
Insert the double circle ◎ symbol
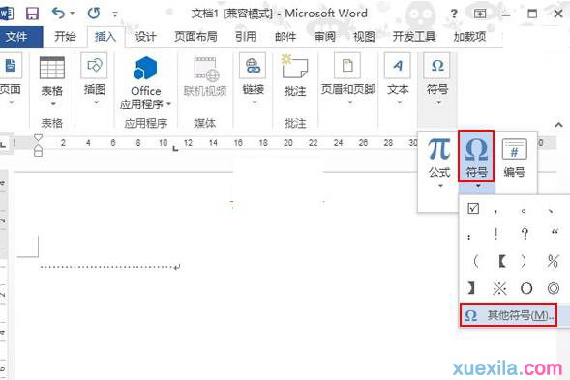point(554,288)
